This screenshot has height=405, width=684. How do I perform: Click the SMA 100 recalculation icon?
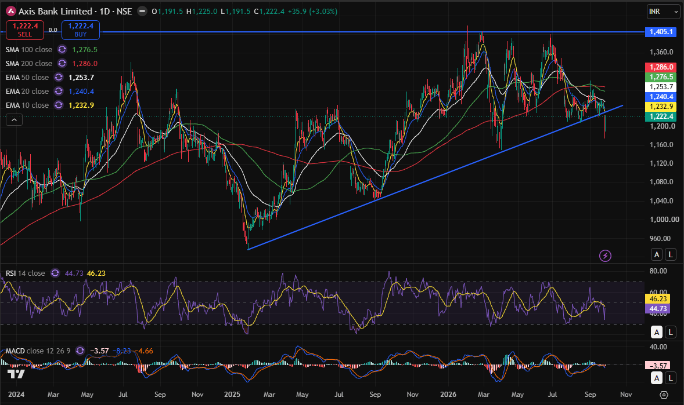point(62,50)
